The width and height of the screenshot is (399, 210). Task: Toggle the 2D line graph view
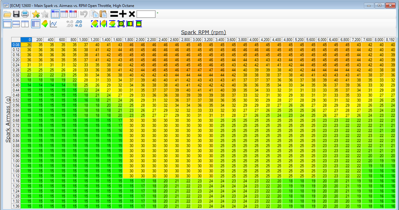coord(54,24)
